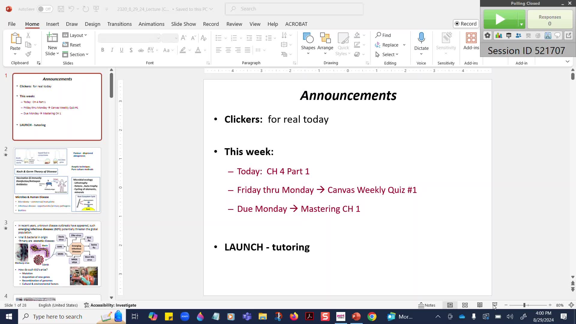This screenshot has width=576, height=324.
Task: Switch to the Slide Show tab
Action: coord(183,24)
